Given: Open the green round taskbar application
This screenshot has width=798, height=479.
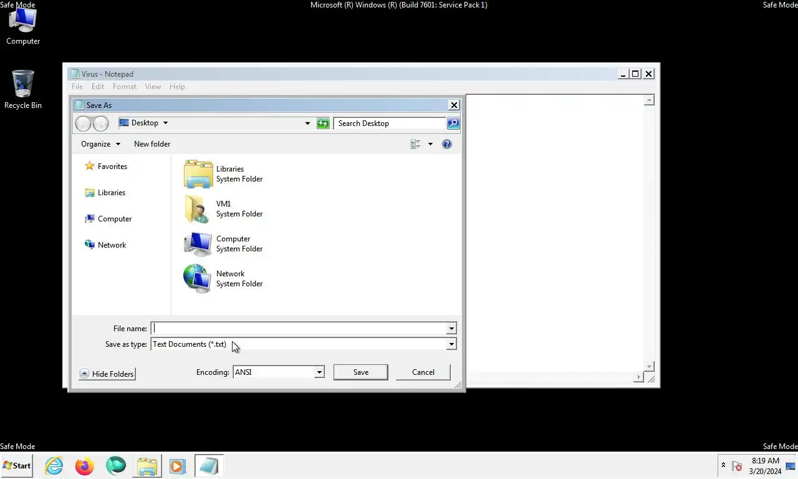Looking at the screenshot, I should pyautogui.click(x=115, y=466).
